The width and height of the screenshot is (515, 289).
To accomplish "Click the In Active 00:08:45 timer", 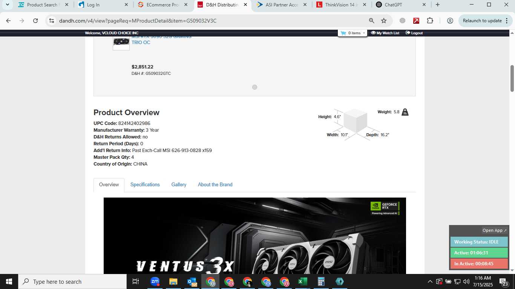I will [x=479, y=264].
